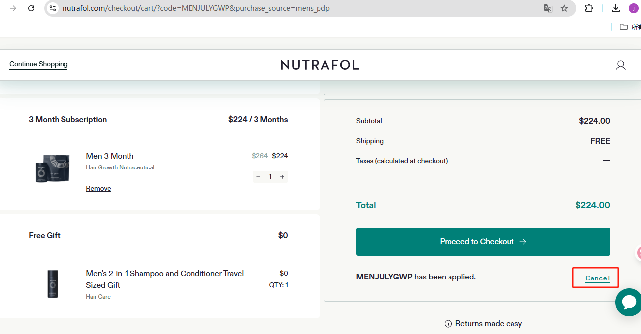This screenshot has height=334, width=641.
Task: Click the Subtotal $224.00 value
Action: pos(594,121)
